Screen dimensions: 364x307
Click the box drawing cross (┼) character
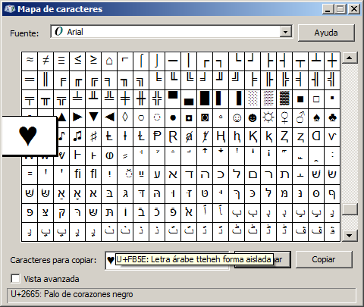coord(332,61)
